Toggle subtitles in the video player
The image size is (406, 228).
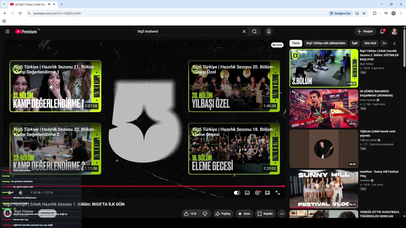point(247,193)
